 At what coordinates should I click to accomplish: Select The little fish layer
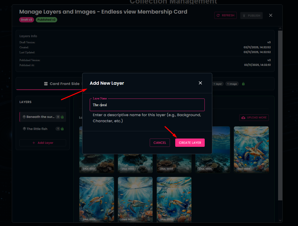point(37,129)
